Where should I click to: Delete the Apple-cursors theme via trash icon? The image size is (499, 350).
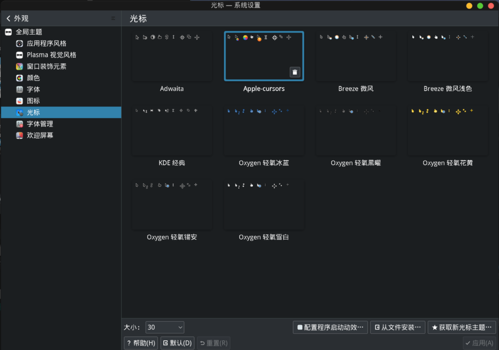coord(295,72)
